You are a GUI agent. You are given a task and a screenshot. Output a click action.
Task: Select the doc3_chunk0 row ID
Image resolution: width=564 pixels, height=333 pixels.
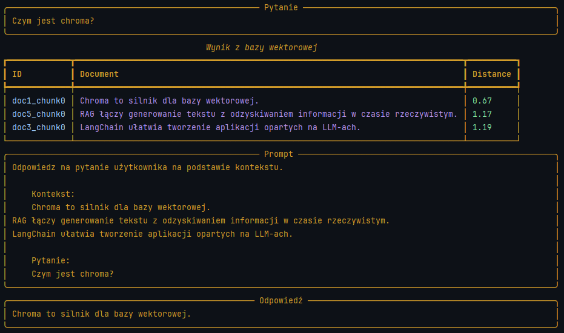coord(39,127)
